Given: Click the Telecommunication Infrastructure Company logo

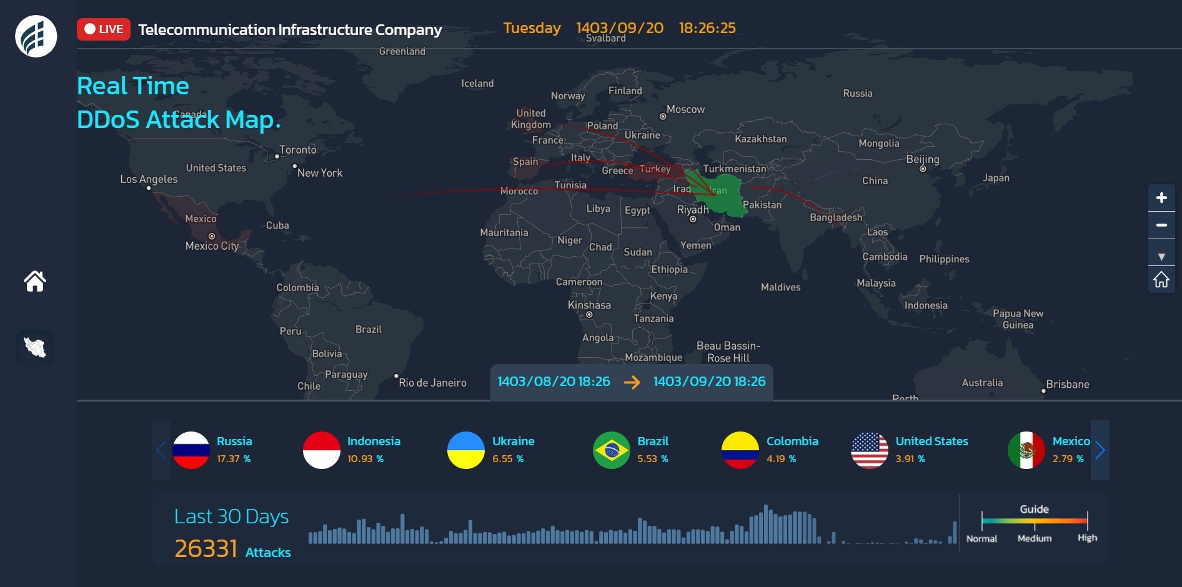Looking at the screenshot, I should pos(36,36).
